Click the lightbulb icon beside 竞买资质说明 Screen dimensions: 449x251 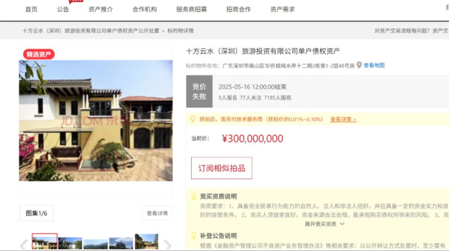click(194, 197)
